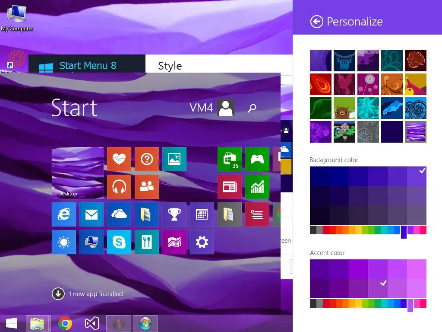Open the Food & Drink tile
This screenshot has width=442, height=332.
coord(147,242)
